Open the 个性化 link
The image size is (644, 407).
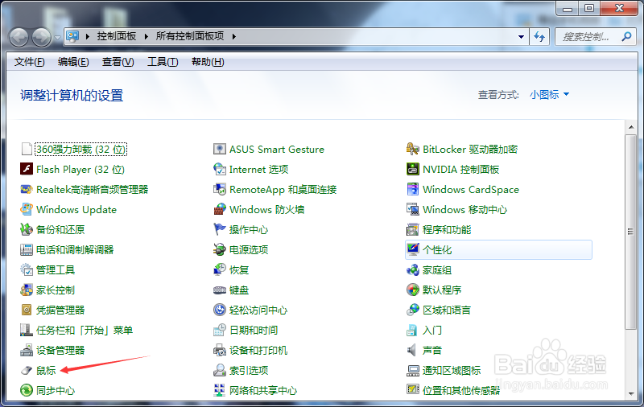pos(437,250)
